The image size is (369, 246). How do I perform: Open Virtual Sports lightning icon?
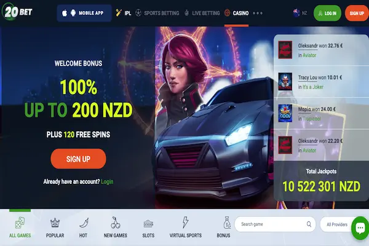186,223
